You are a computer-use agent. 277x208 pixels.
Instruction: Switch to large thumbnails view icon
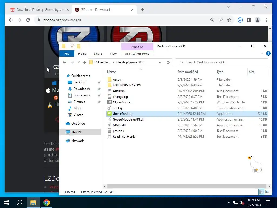coord(267,192)
